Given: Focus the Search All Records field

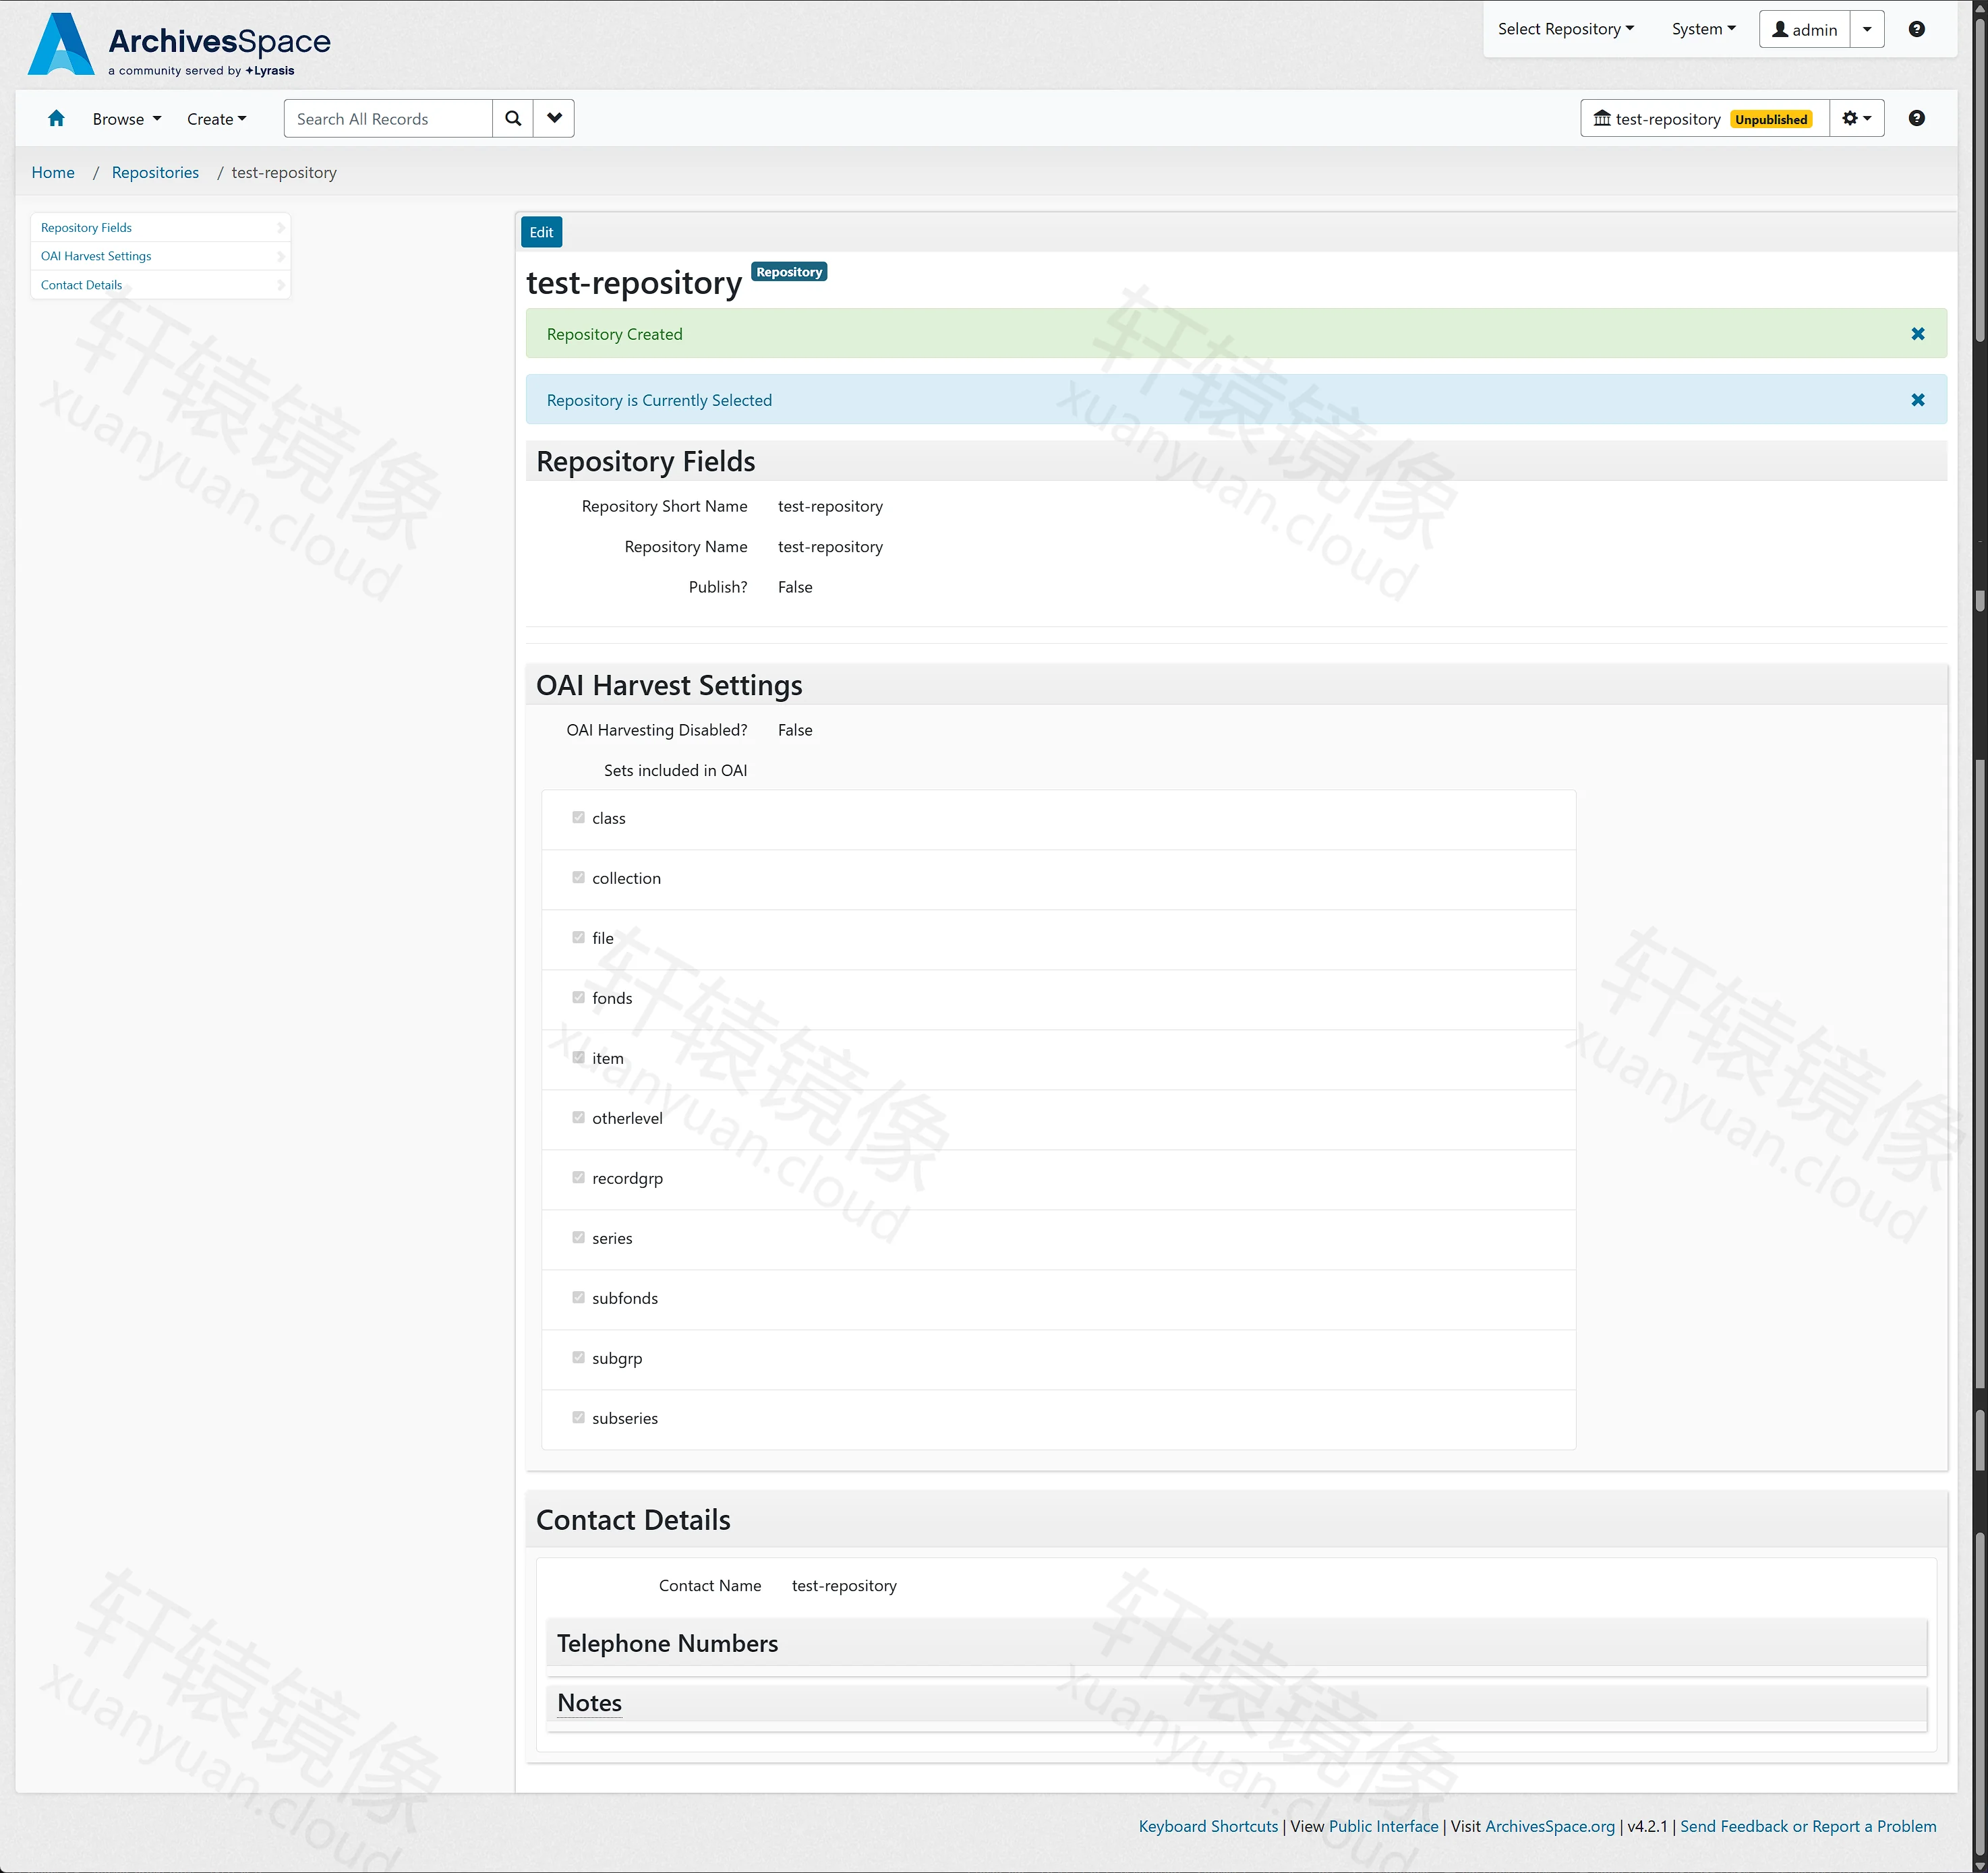Looking at the screenshot, I should (x=389, y=119).
